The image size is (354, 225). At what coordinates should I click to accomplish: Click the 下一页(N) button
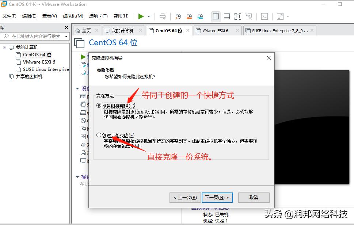217,197
